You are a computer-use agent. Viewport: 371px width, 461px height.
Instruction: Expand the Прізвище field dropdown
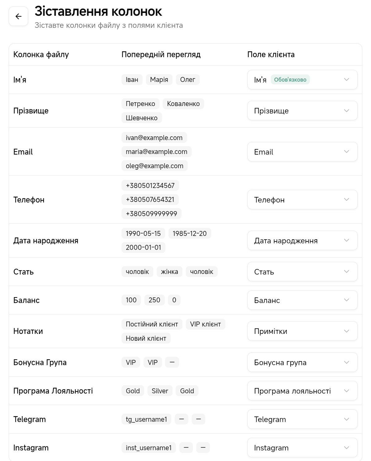pyautogui.click(x=302, y=111)
